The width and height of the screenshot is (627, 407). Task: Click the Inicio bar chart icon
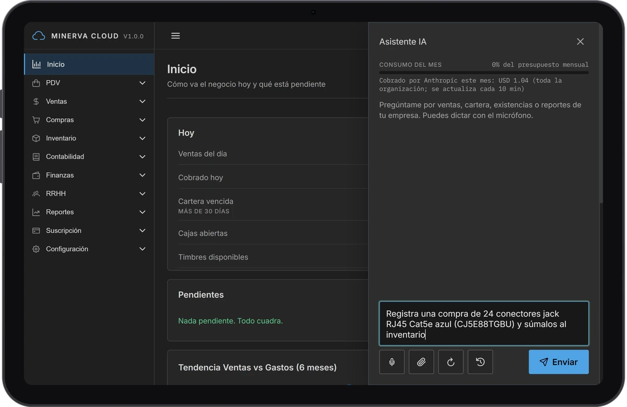click(x=37, y=64)
